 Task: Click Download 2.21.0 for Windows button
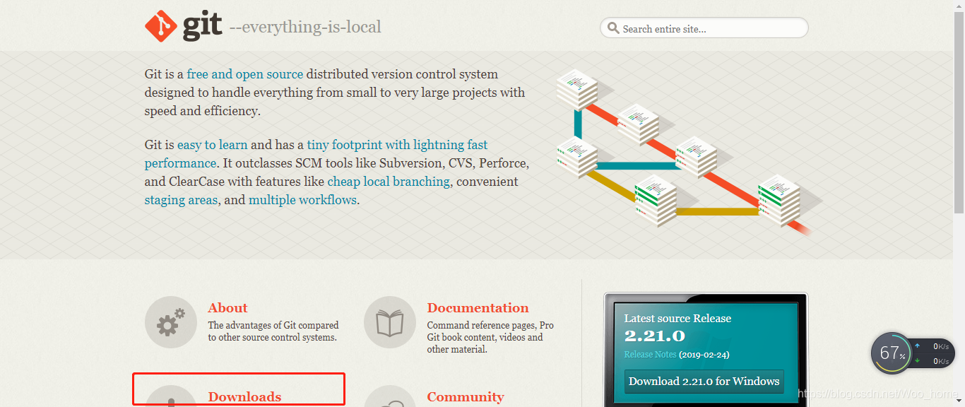(704, 382)
